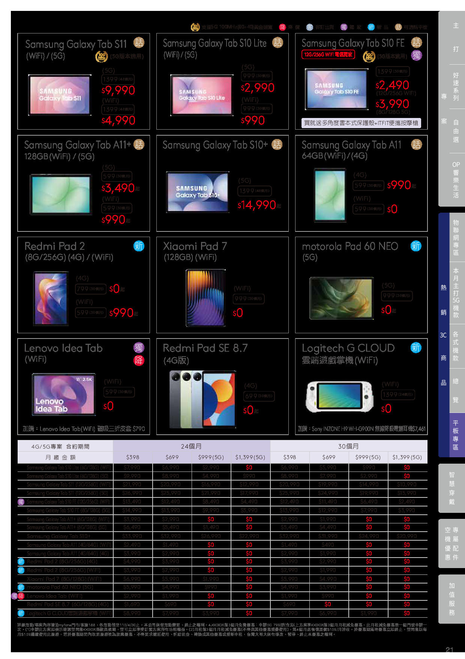Click the 新 badge on Logitech G CLOUD card
This screenshot has width=465, height=659.
[x=416, y=348]
